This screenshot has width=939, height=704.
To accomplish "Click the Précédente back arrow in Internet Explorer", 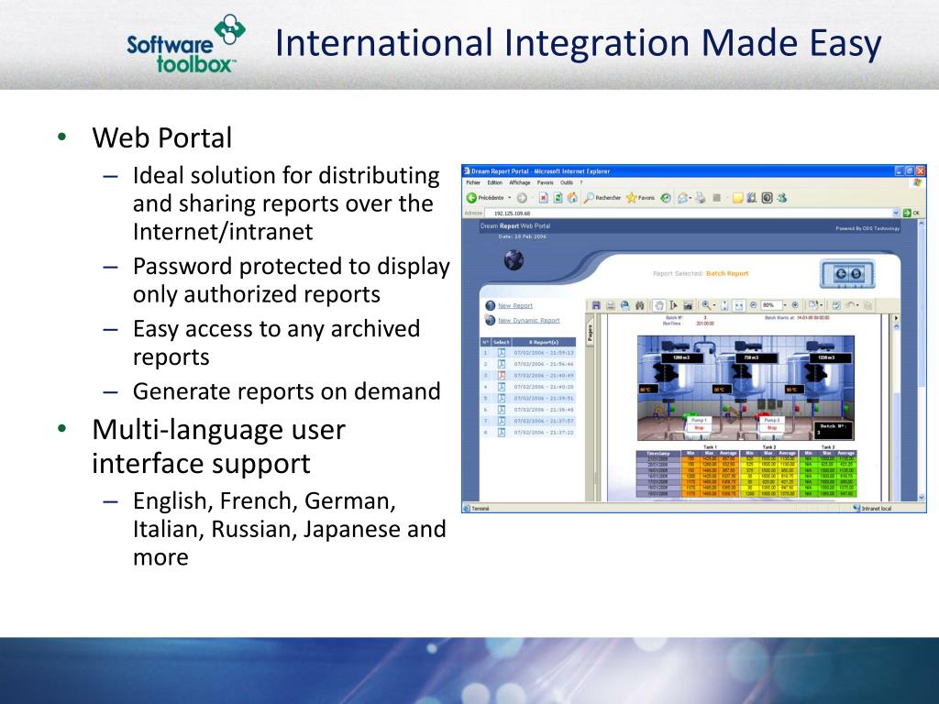I will point(471,198).
